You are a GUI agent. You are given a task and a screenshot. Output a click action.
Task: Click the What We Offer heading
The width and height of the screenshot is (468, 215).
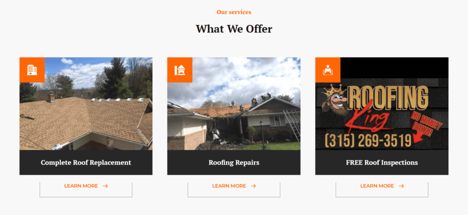coord(234,29)
